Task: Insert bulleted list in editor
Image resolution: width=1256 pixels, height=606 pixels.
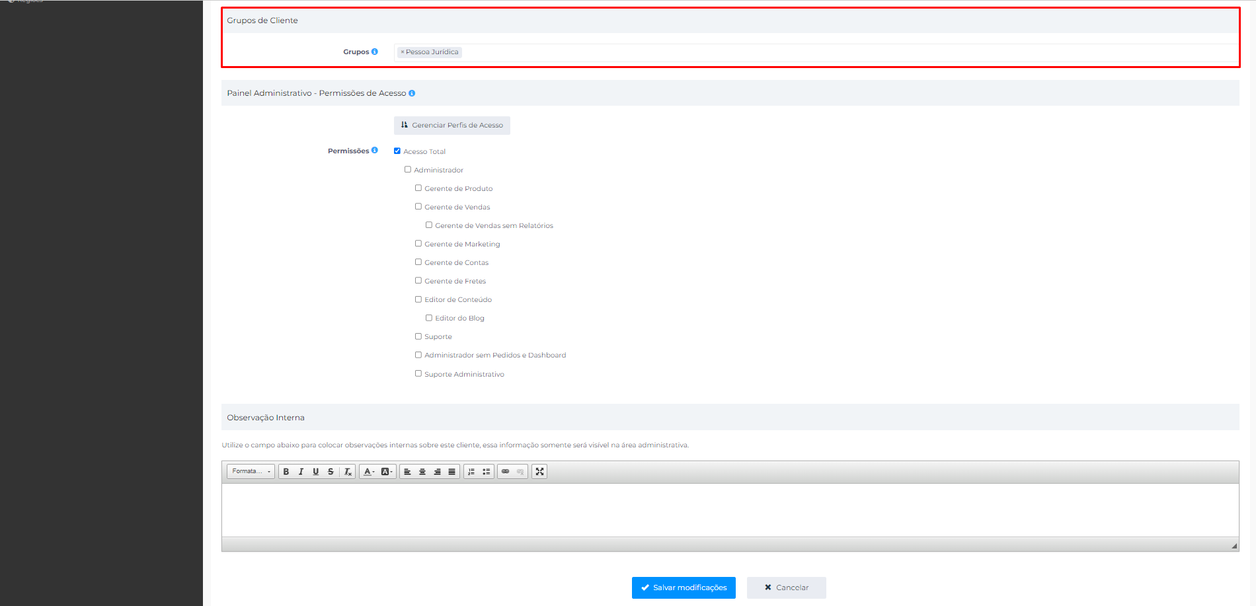Action: tap(487, 471)
